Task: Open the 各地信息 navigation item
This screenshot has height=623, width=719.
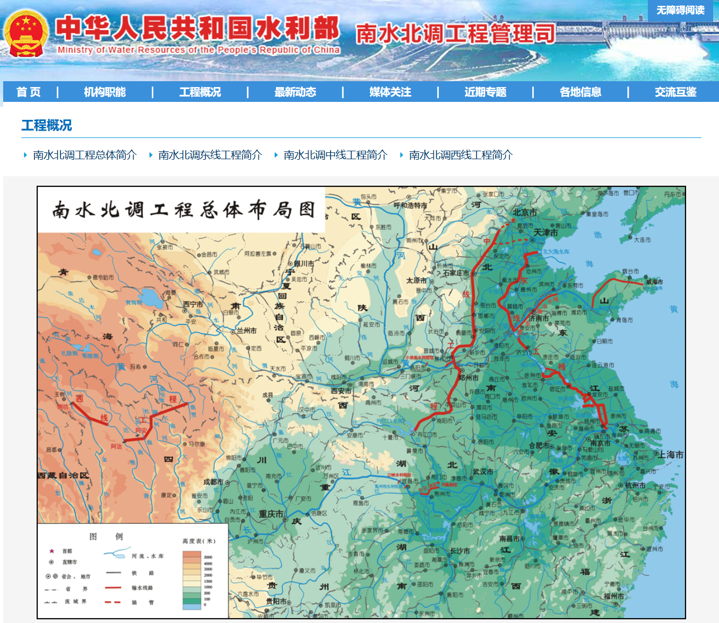Action: click(581, 92)
